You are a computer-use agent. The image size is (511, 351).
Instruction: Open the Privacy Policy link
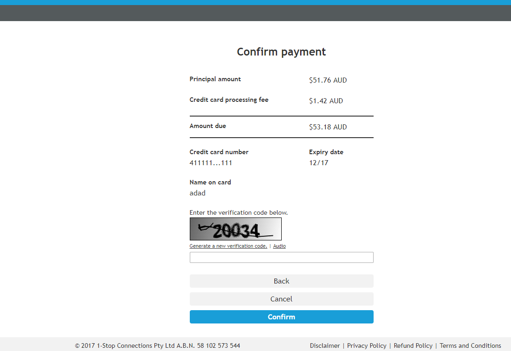point(367,345)
